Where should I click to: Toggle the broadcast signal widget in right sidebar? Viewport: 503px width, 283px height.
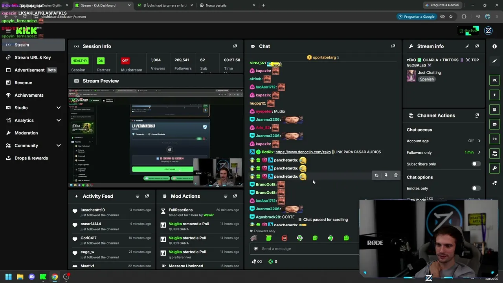[x=494, y=139]
